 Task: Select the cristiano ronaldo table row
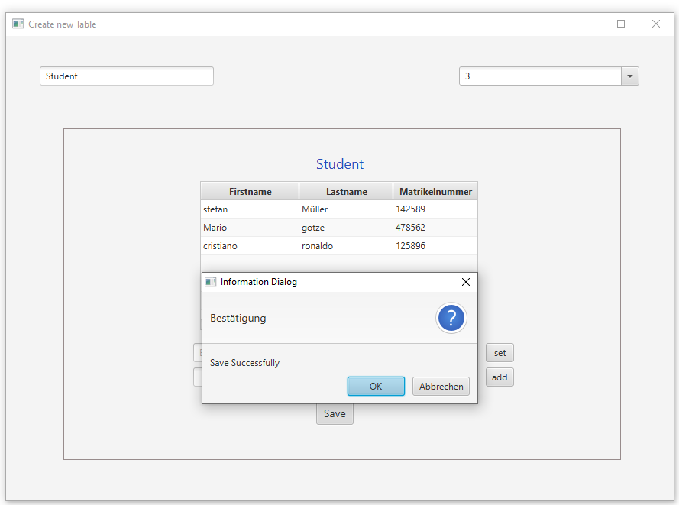pos(249,245)
